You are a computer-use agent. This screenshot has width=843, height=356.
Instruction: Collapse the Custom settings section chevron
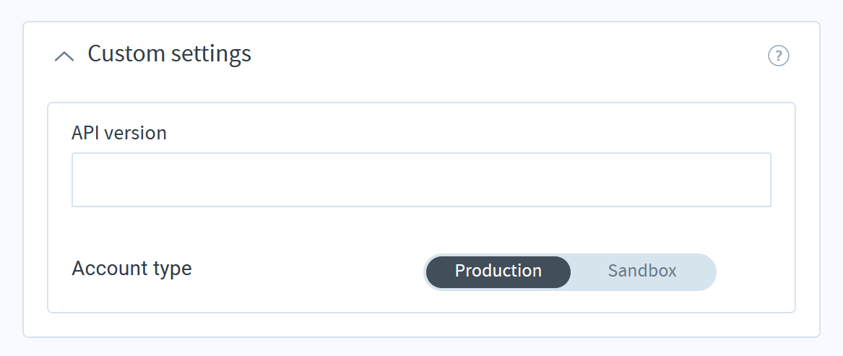click(x=64, y=56)
